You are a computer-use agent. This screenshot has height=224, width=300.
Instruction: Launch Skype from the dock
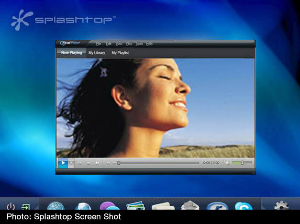tap(243, 206)
